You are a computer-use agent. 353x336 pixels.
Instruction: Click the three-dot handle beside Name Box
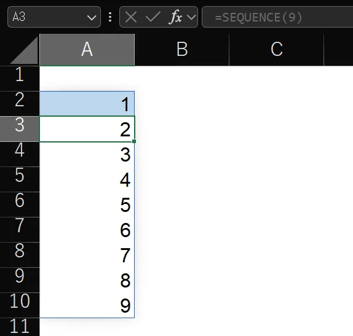pyautogui.click(x=110, y=17)
